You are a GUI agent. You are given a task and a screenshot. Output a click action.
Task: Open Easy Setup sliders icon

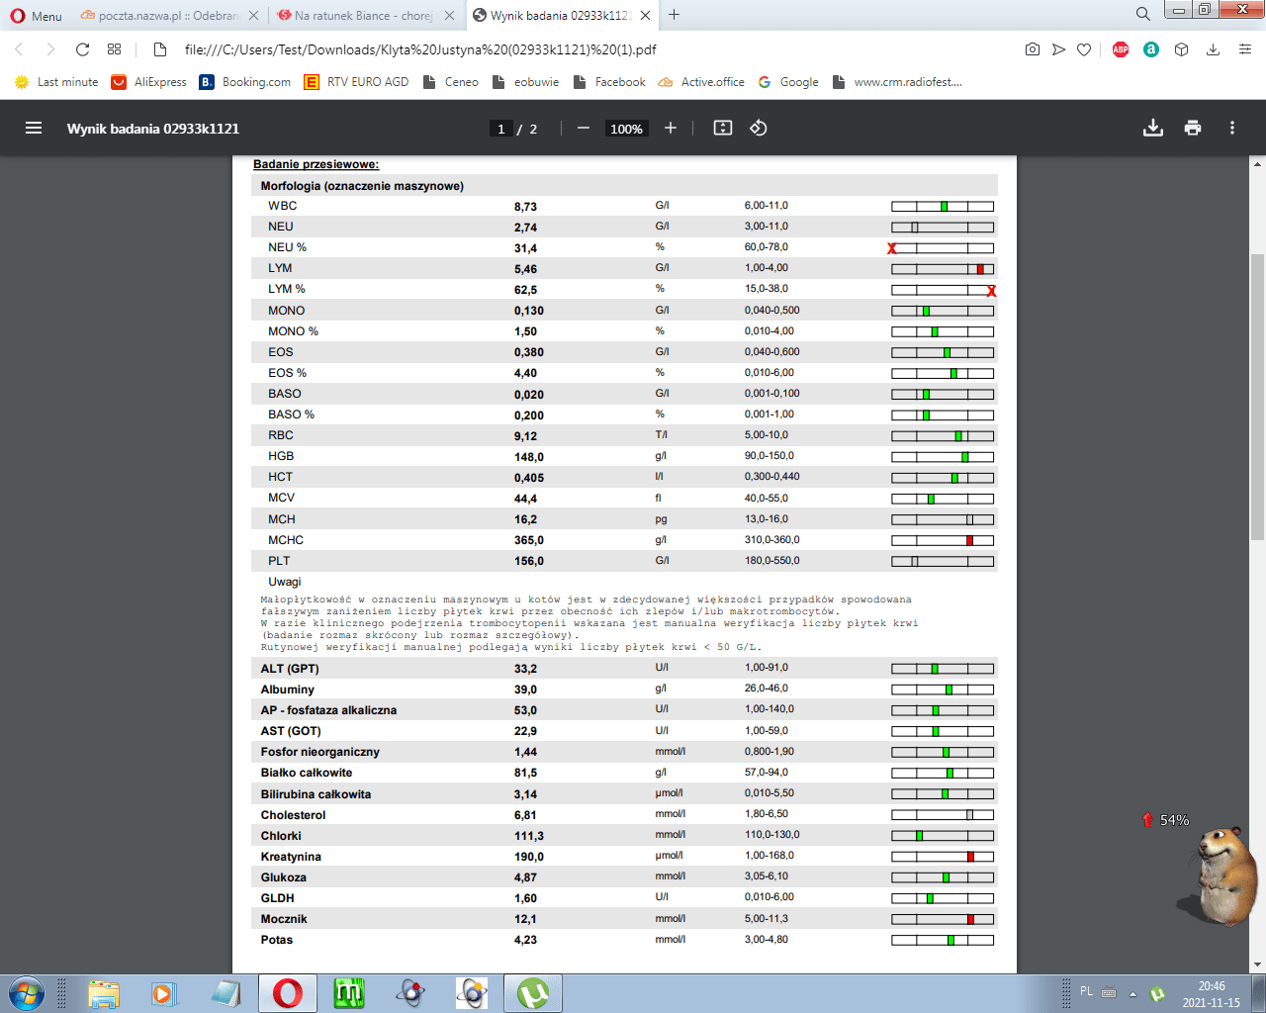pos(1245,49)
